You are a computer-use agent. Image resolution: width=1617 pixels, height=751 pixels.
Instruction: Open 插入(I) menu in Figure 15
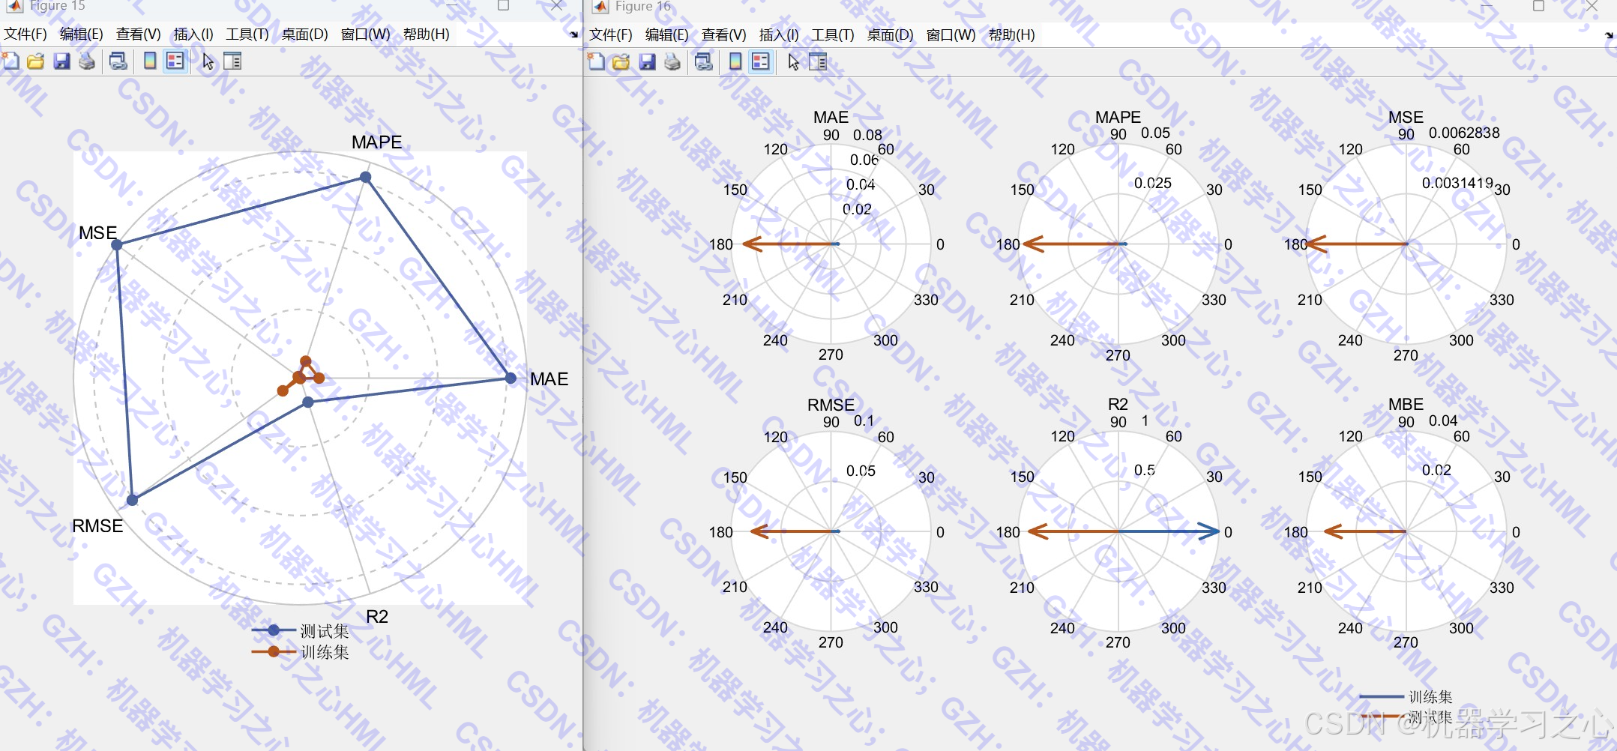tap(193, 34)
